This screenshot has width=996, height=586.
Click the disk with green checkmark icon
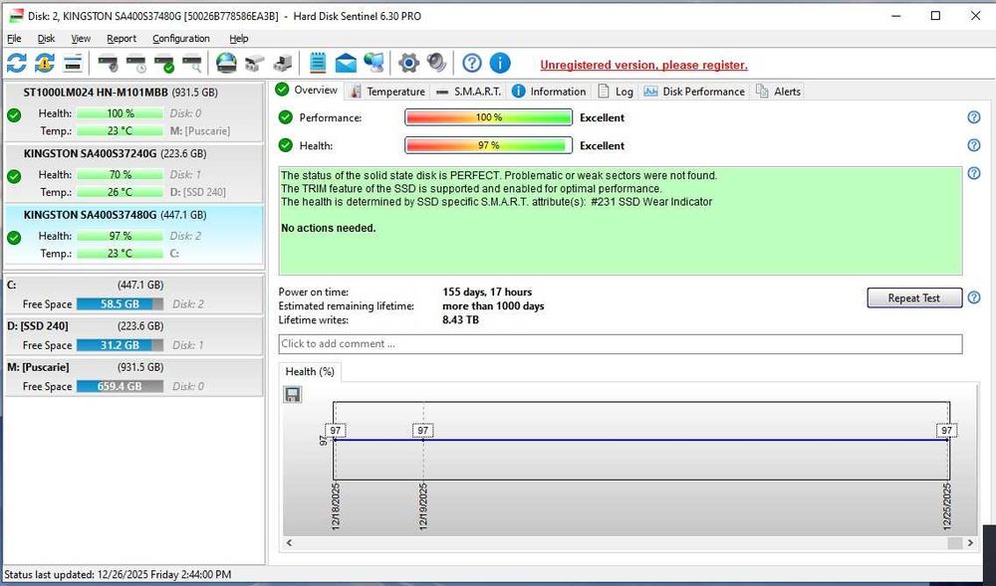[x=164, y=64]
